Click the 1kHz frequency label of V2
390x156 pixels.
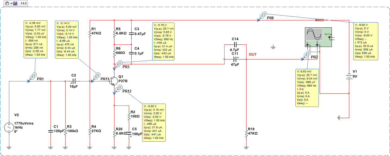(18, 128)
